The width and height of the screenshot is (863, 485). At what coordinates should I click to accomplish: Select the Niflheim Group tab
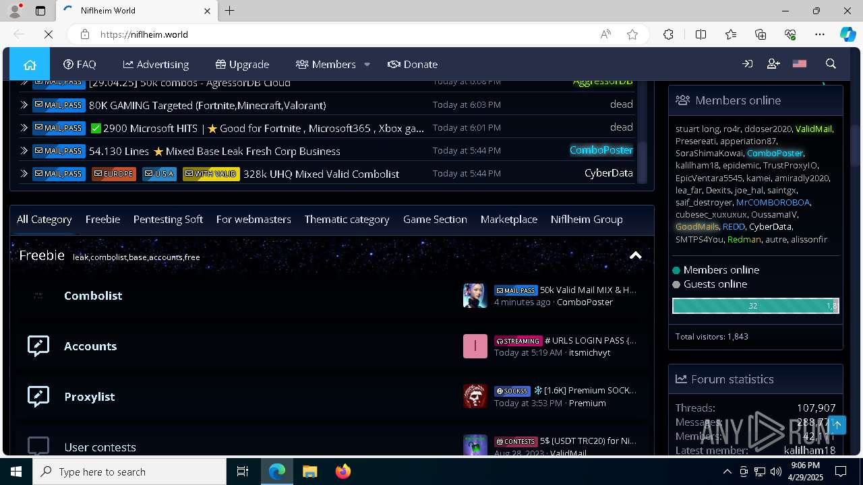(x=587, y=219)
